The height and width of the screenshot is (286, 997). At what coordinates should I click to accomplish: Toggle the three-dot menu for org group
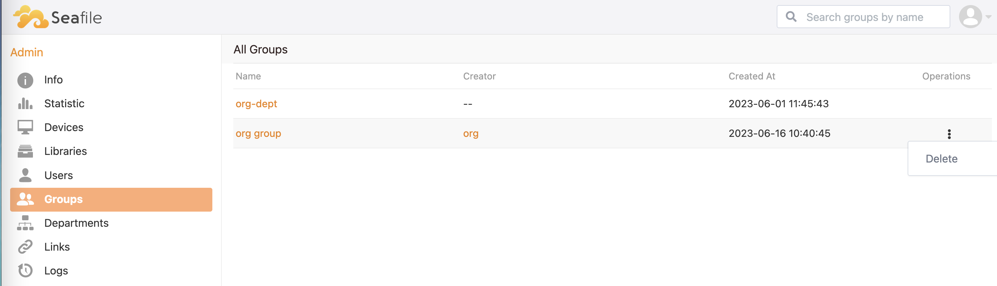(949, 134)
